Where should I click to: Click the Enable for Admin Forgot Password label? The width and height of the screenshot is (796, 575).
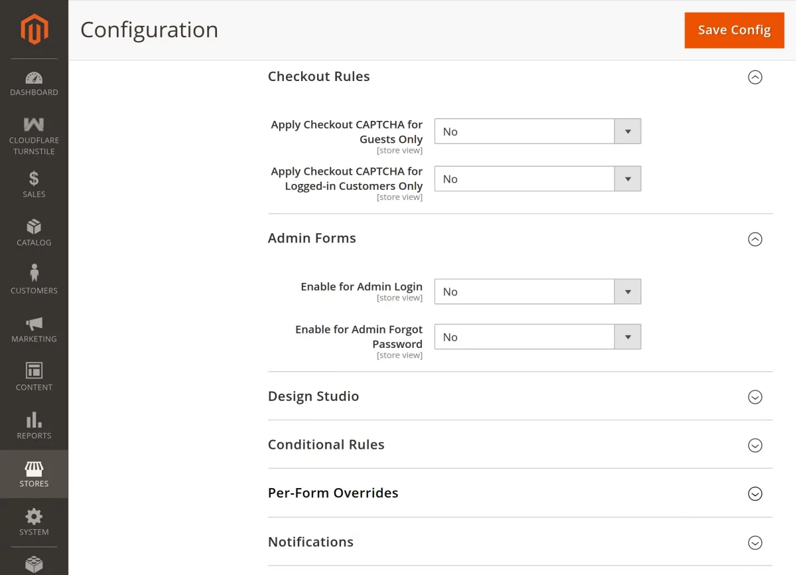359,337
